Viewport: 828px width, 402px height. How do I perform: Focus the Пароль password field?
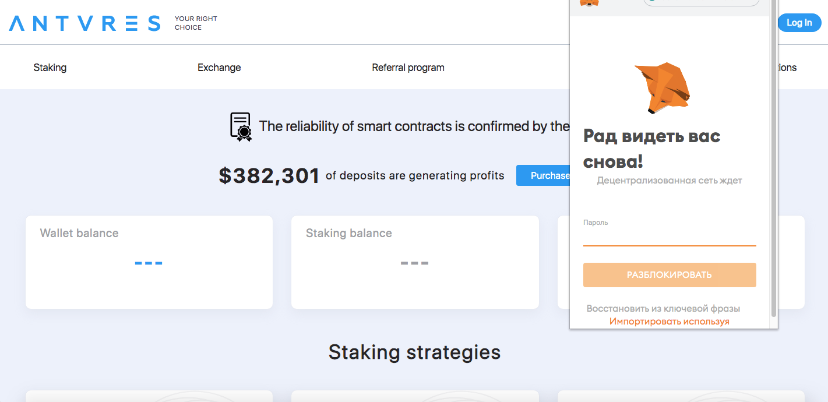pyautogui.click(x=670, y=237)
